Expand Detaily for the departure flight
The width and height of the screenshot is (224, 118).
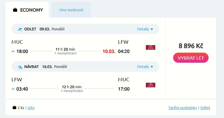coord(145,29)
